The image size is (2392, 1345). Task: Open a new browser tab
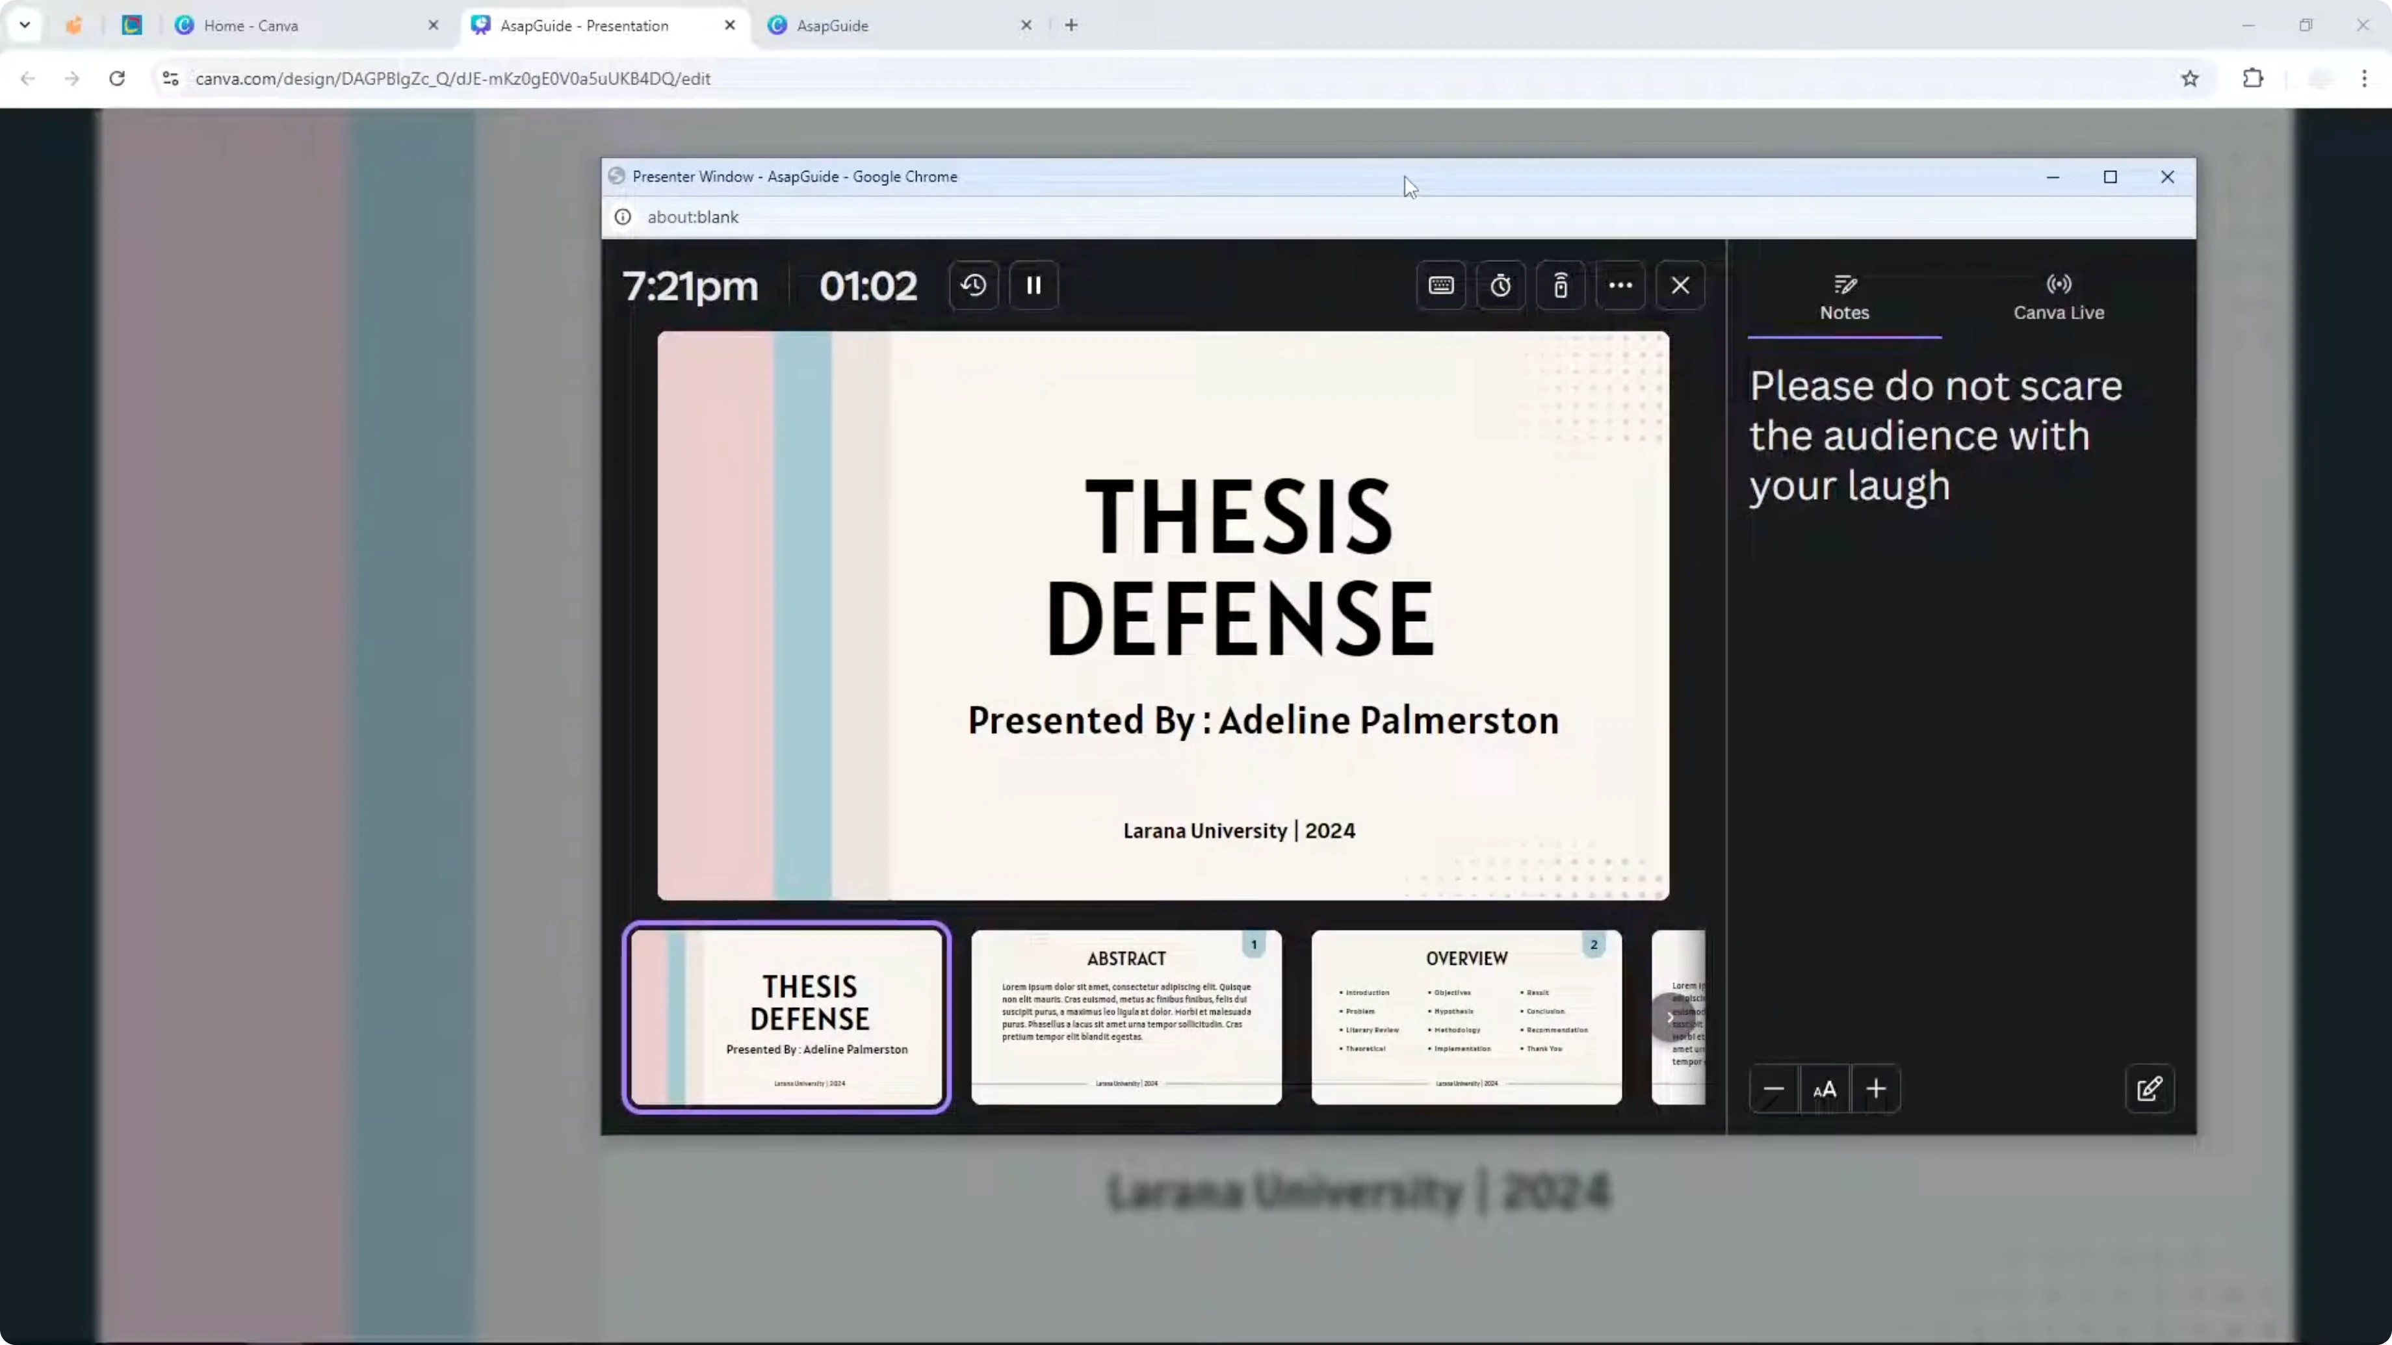pyautogui.click(x=1072, y=25)
